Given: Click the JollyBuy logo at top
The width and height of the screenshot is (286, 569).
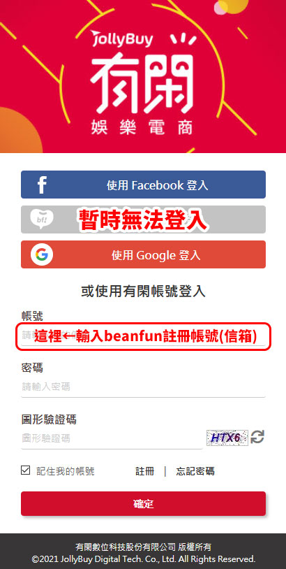Looking at the screenshot, I should pos(122,39).
